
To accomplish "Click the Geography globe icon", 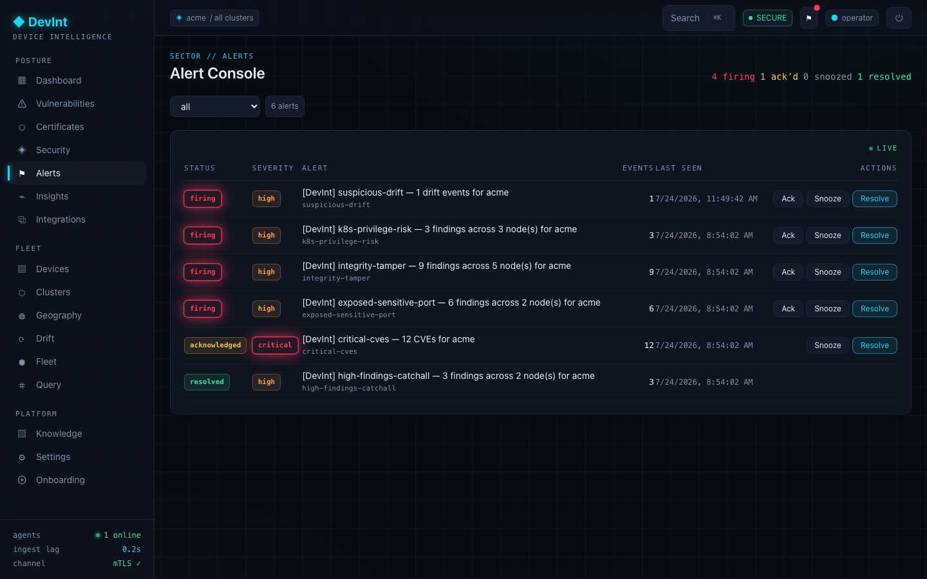I will coord(22,316).
